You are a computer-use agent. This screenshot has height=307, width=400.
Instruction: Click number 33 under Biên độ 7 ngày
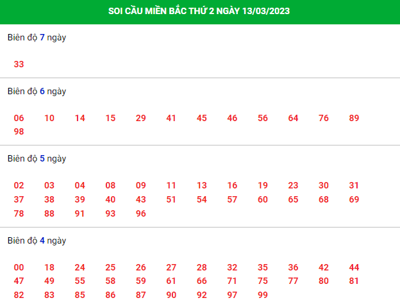pyautogui.click(x=19, y=64)
